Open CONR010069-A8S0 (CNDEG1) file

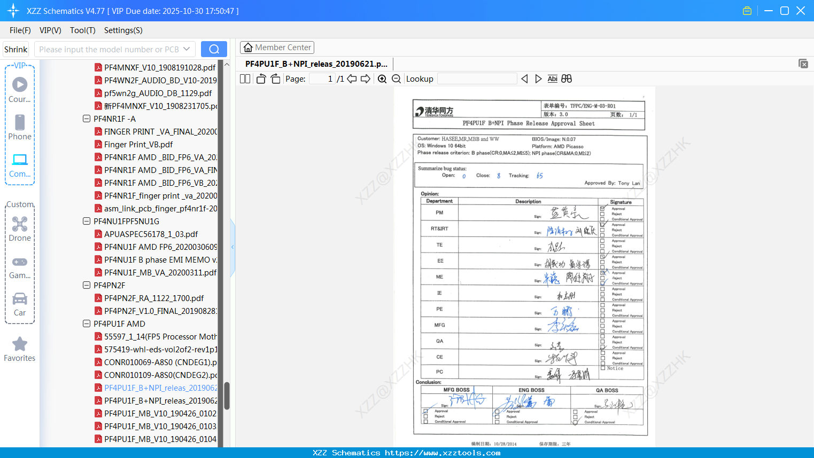click(x=156, y=362)
